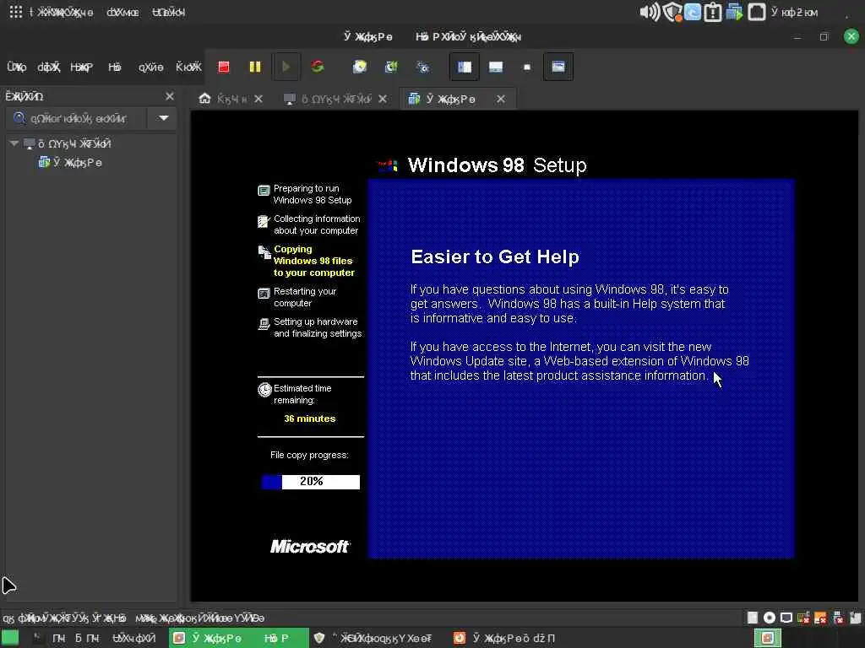The height and width of the screenshot is (648, 865).
Task: Click the network adapter status icon with red mark
Action: (x=804, y=618)
